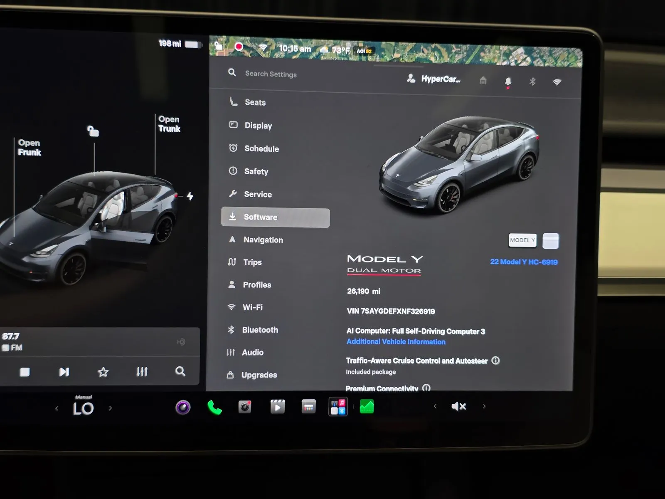This screenshot has width=665, height=499.
Task: Tap the Wi-Fi icon in settings header
Action: click(557, 82)
